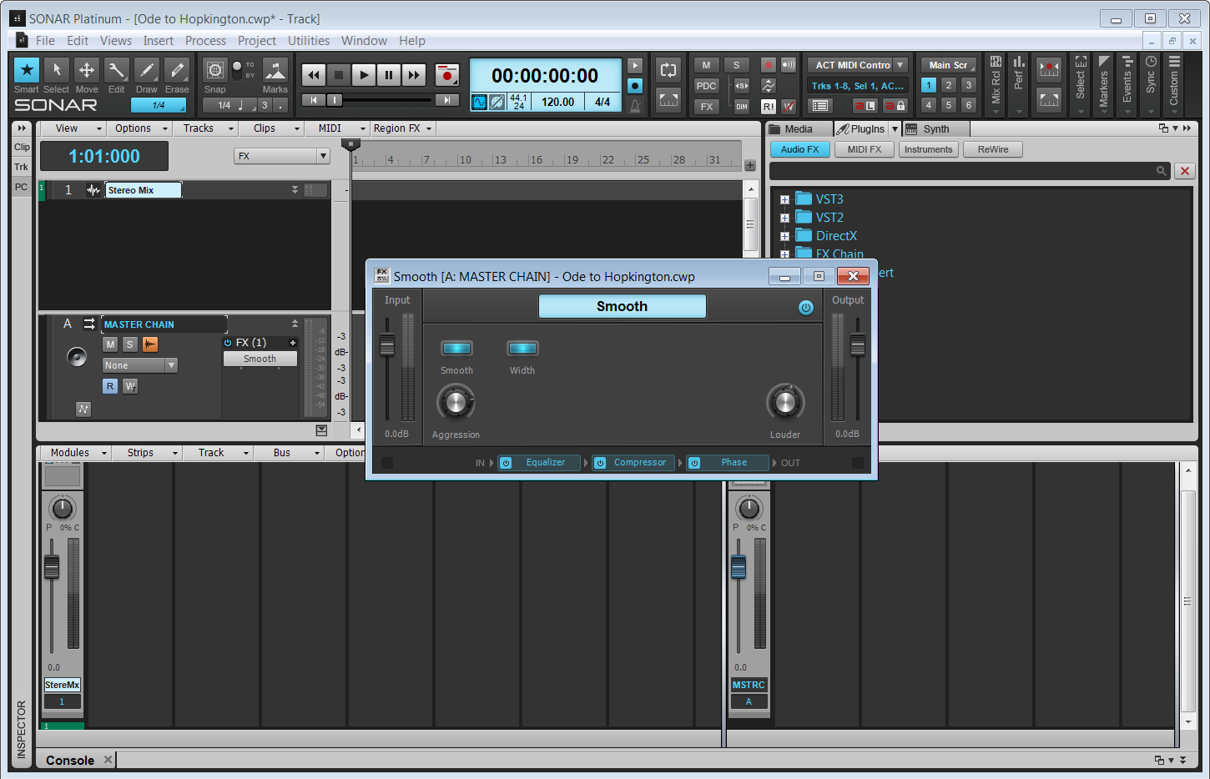Screen dimensions: 1210x779
Task: Toggle the metronome icon
Action: point(635,106)
